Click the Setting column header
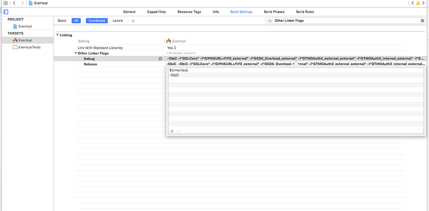The image size is (429, 211). point(84,41)
